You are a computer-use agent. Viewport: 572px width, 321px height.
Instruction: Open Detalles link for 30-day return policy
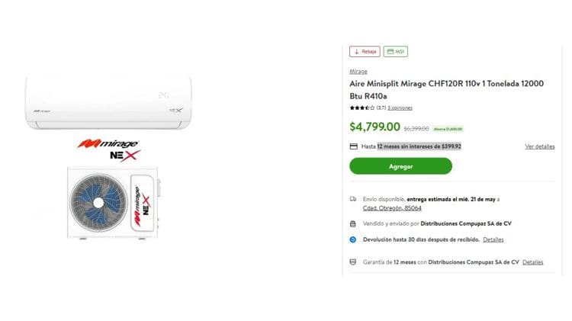493,239
